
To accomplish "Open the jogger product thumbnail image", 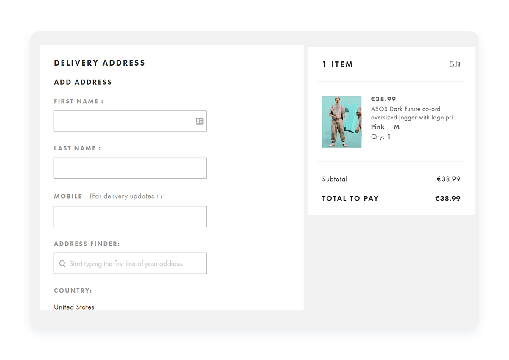I will [342, 122].
